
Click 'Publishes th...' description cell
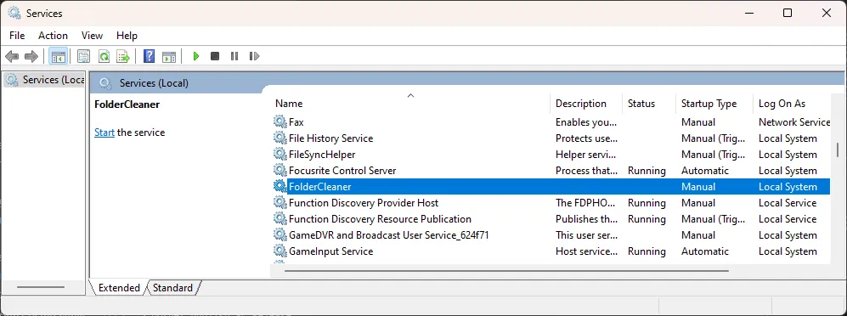[587, 219]
